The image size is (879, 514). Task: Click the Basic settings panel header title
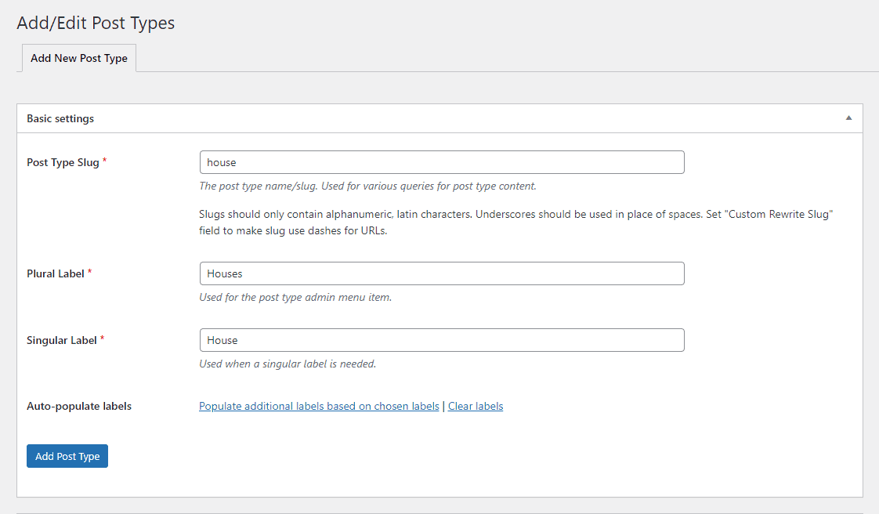(60, 119)
